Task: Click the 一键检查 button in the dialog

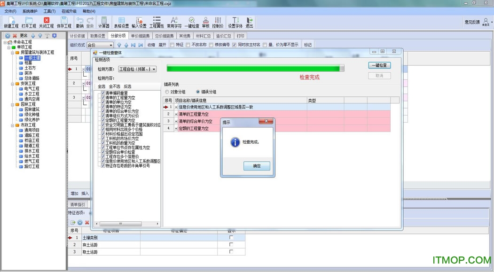Action: [x=379, y=66]
